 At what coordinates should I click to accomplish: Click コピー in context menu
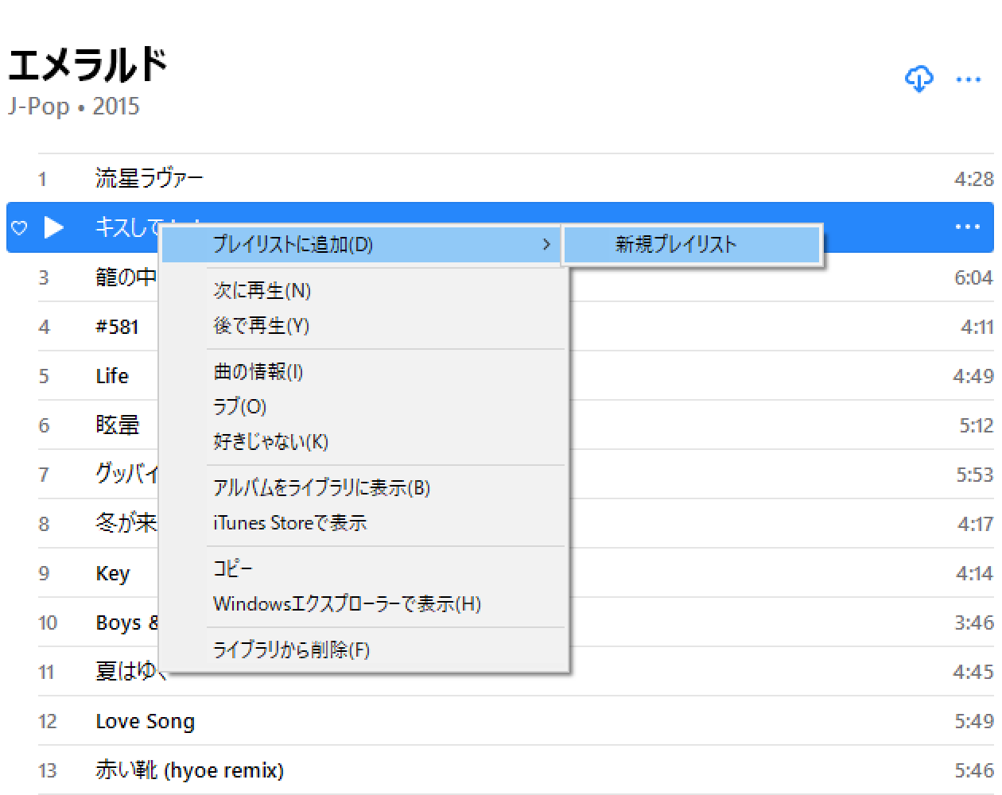(232, 569)
